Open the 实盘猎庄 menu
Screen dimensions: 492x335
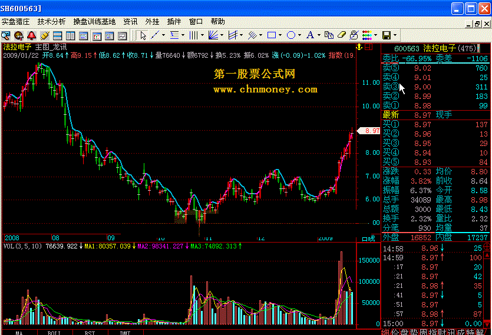(x=15, y=22)
